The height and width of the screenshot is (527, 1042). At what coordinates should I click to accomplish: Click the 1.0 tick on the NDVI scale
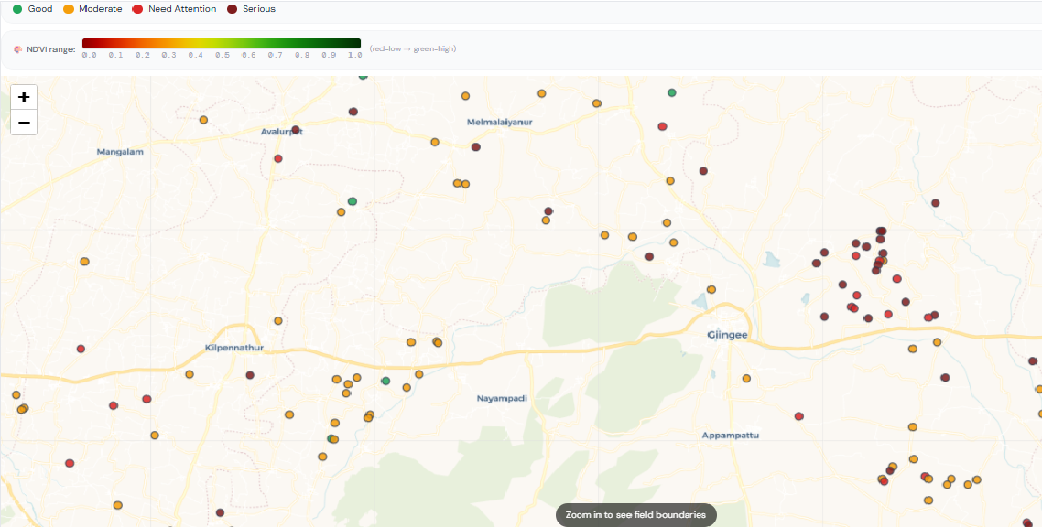point(355,55)
